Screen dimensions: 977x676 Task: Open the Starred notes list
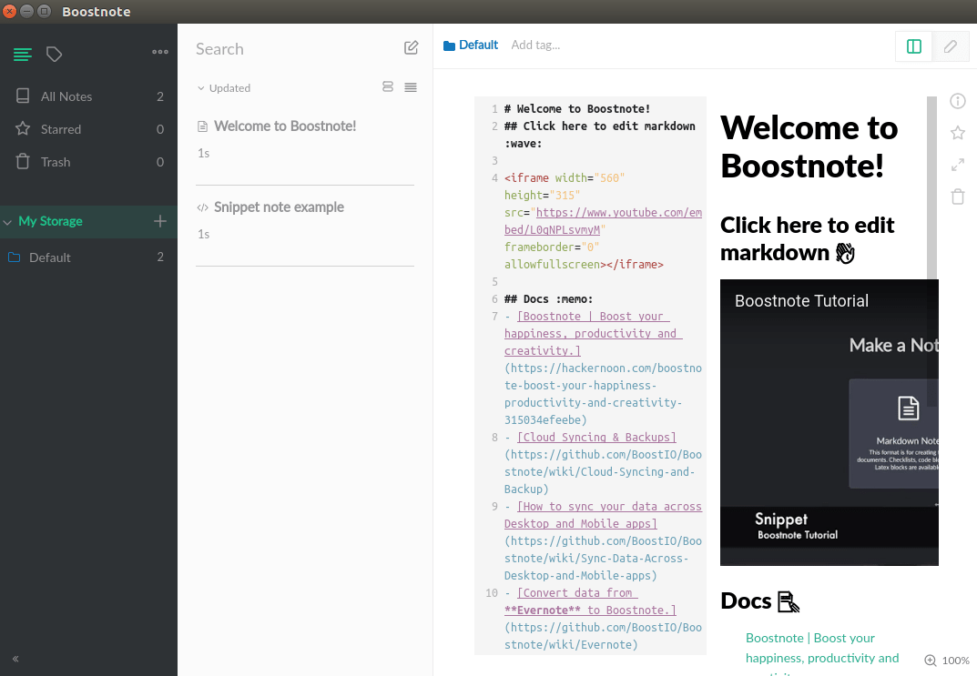click(x=88, y=129)
